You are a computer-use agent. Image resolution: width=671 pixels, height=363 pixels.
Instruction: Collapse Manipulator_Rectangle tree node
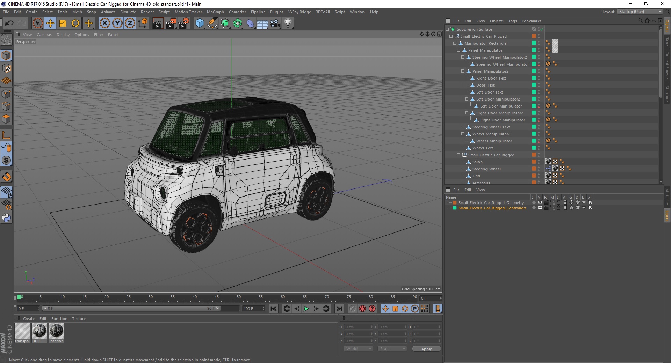pyautogui.click(x=455, y=43)
